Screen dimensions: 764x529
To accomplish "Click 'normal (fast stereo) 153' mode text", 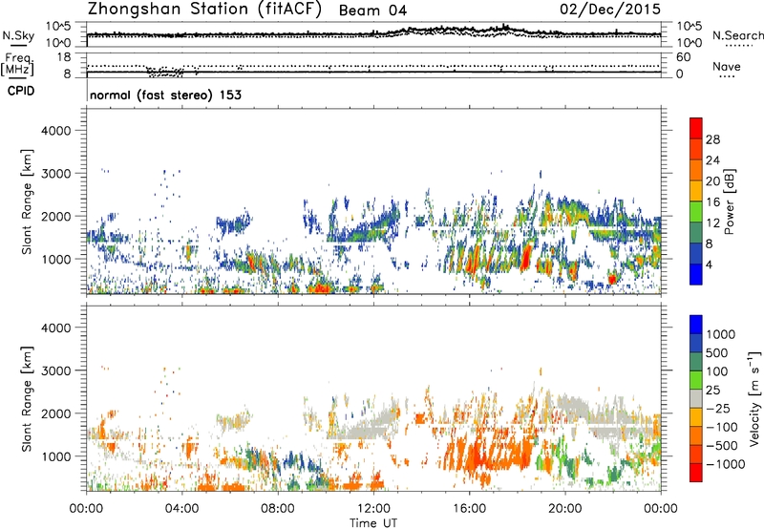I will pyautogui.click(x=165, y=95).
